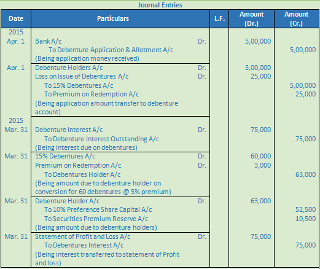Viewport: 320px width, 269px height.
Task: Click 'To Securities Premium Reserve A/c'
Action: pos(96,219)
